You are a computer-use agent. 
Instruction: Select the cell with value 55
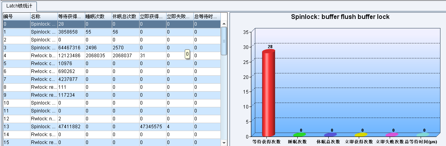(98, 32)
